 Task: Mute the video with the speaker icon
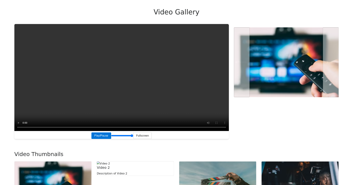(208, 123)
